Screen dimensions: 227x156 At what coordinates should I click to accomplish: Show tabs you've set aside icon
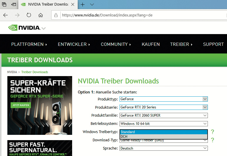pos(4,4)
